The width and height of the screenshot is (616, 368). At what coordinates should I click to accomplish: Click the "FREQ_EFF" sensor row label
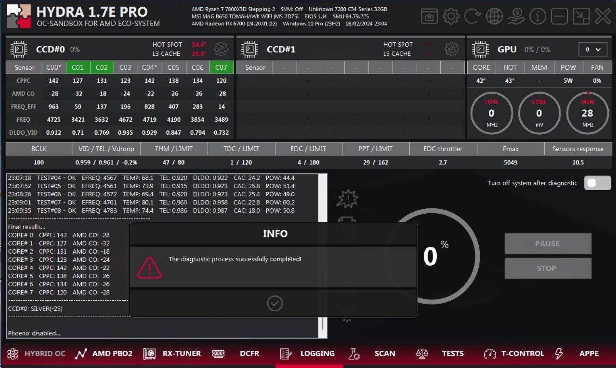point(23,107)
